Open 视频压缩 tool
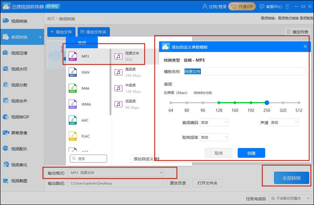 (x=22, y=53)
